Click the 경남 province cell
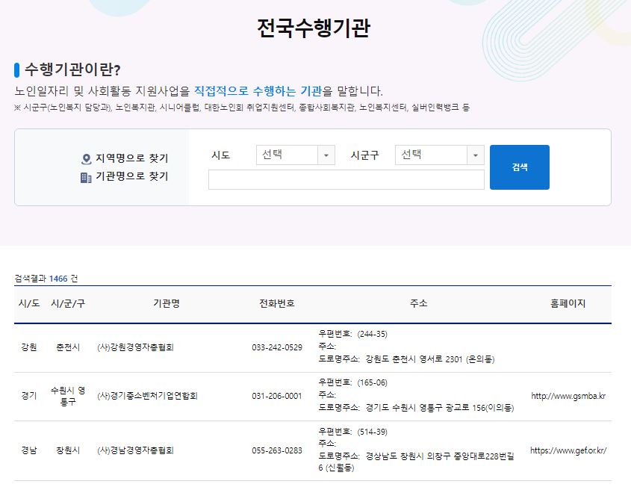Image resolution: width=631 pixels, height=487 pixels. [x=29, y=450]
